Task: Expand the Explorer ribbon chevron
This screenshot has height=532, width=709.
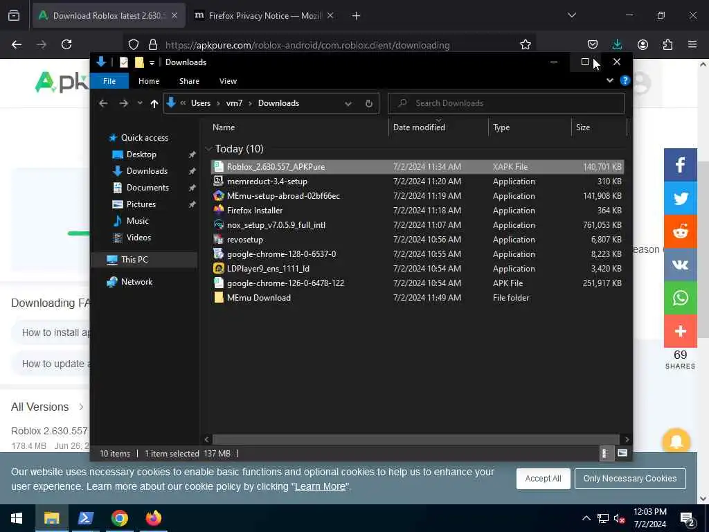Action: click(609, 80)
